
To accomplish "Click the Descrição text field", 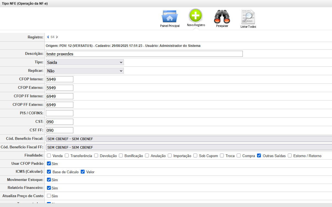I will click(x=144, y=54).
